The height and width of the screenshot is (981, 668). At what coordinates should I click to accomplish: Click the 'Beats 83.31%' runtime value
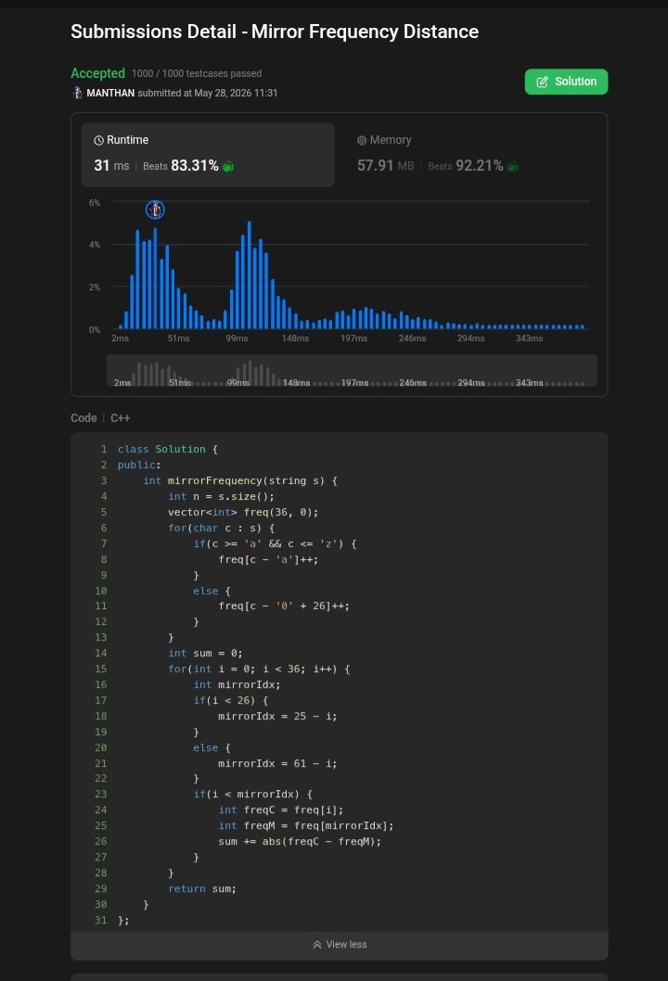180,166
